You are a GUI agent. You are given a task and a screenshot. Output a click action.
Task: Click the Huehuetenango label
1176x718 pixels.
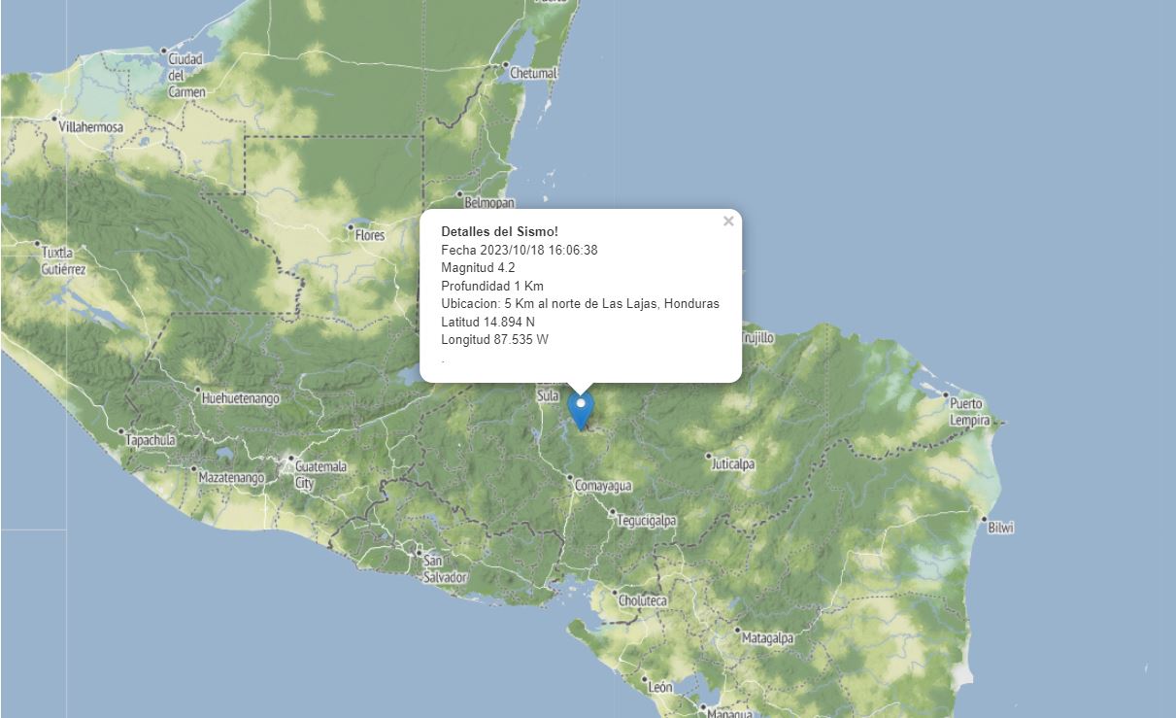pos(240,398)
